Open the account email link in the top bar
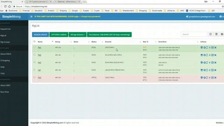Image resolution: width=224 pixels, height=126 pixels. tap(201, 16)
